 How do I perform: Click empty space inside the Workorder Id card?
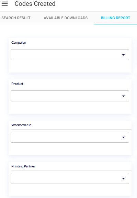[x=70, y=149]
